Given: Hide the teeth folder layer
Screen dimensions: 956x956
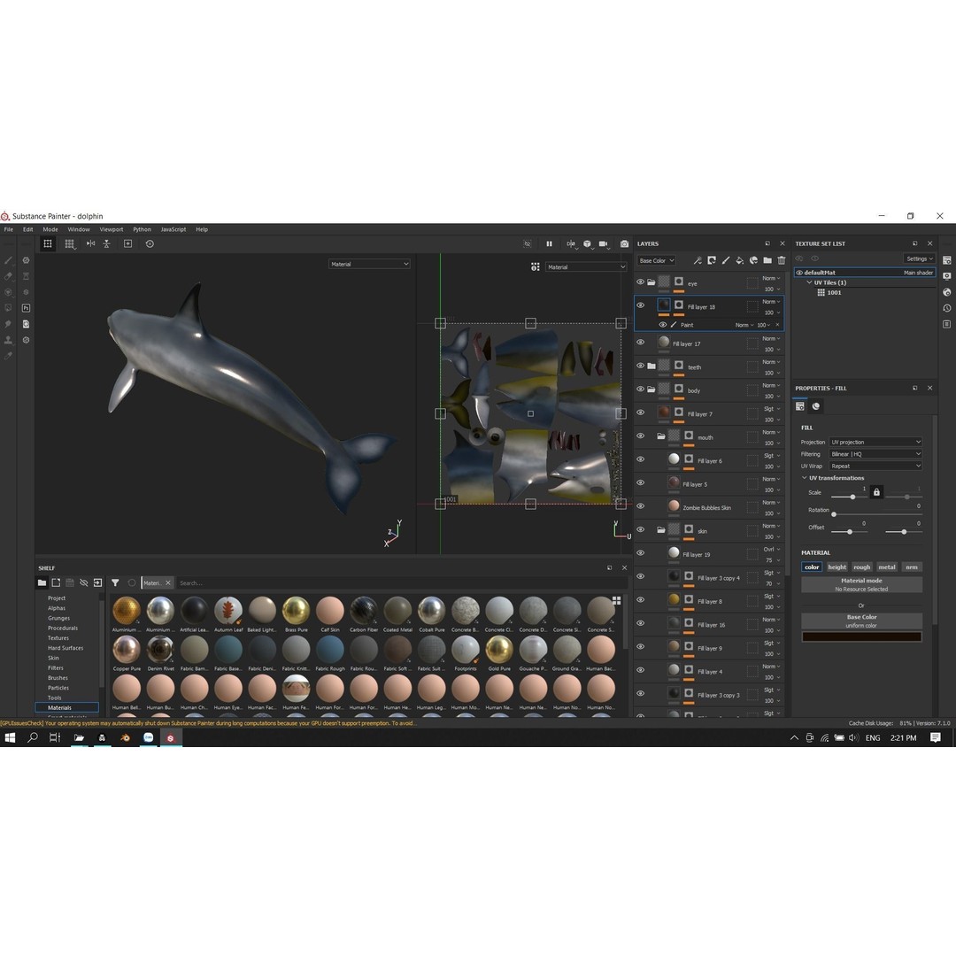Looking at the screenshot, I should coord(640,366).
